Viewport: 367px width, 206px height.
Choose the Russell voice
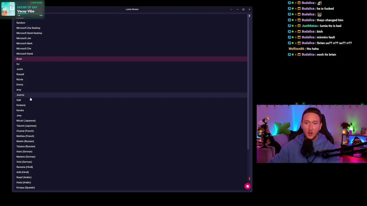tap(130, 74)
